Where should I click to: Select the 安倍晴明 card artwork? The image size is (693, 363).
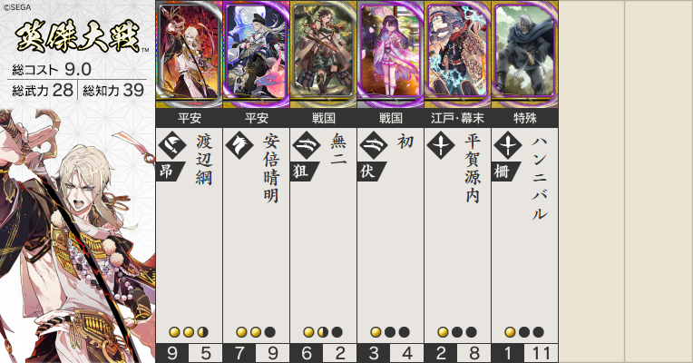257,54
